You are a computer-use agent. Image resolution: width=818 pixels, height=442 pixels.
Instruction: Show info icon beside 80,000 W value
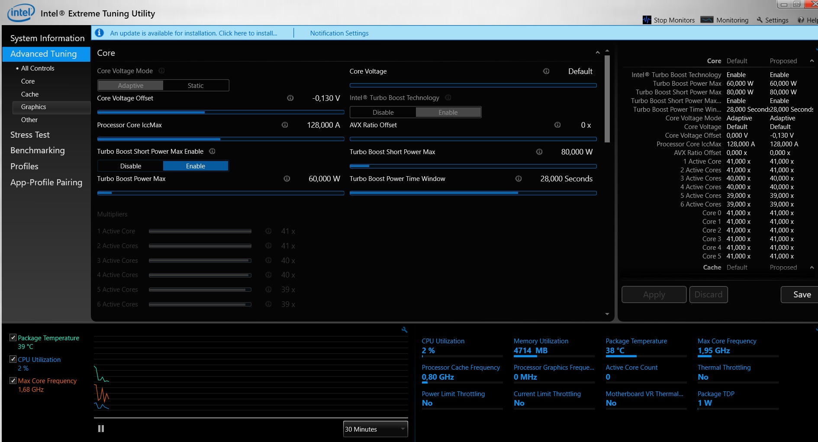539,152
